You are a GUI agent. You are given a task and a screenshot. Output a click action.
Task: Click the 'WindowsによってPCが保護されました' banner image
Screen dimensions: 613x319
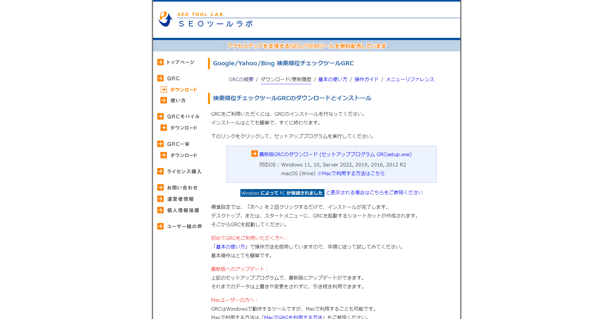click(282, 193)
